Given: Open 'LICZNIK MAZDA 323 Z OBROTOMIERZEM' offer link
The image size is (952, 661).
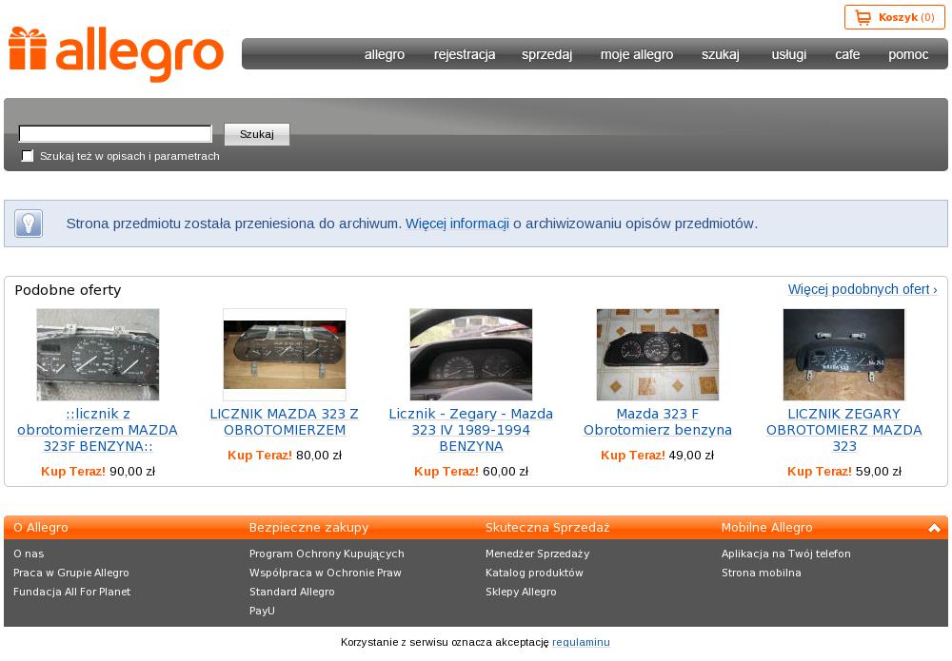Looking at the screenshot, I should coord(285,422).
